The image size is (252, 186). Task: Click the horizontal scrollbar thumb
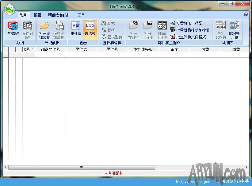[82, 167]
